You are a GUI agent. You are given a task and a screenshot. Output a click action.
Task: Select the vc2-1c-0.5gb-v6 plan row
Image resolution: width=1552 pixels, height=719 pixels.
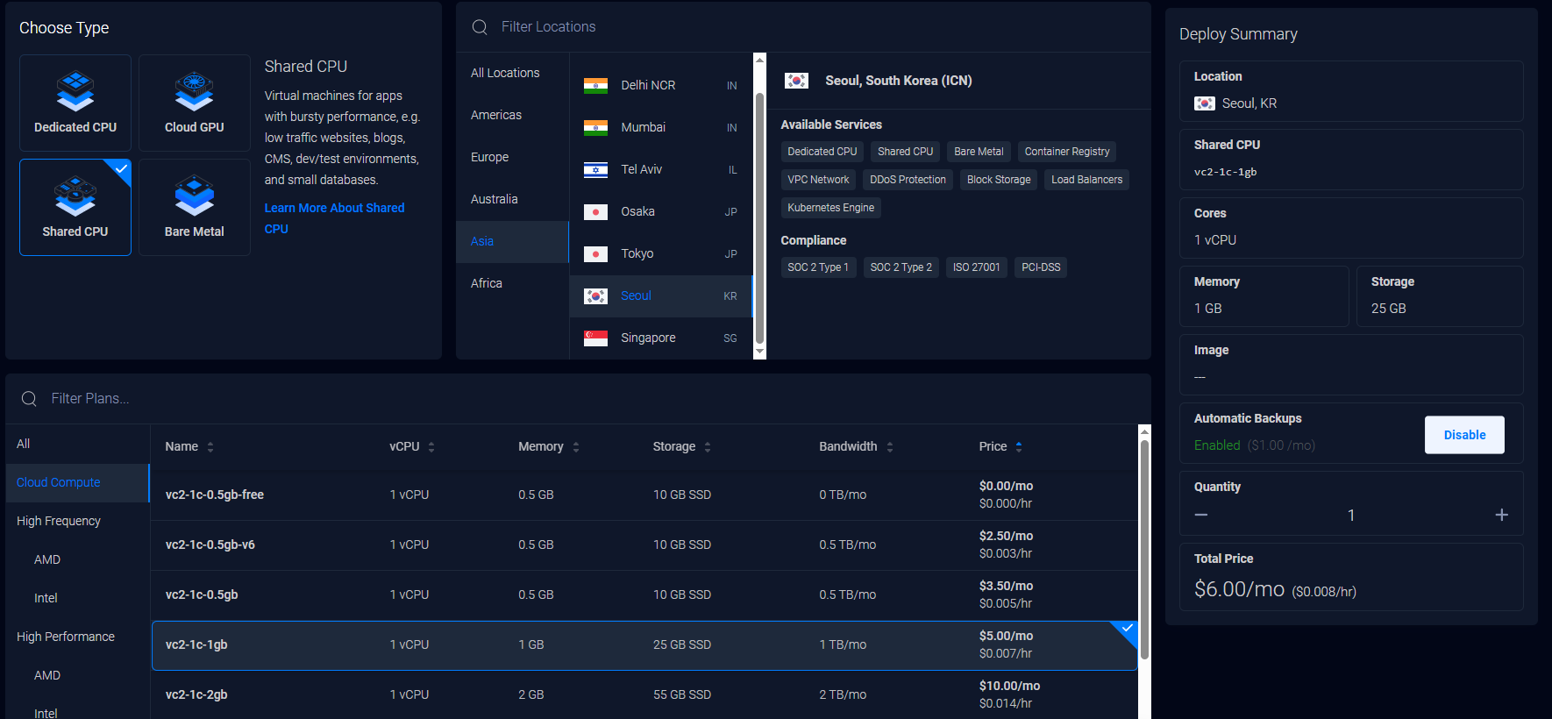[644, 545]
